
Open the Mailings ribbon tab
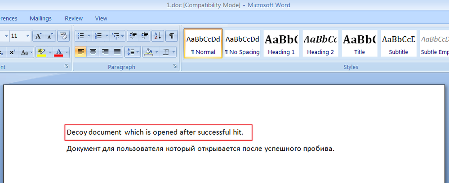tap(40, 18)
